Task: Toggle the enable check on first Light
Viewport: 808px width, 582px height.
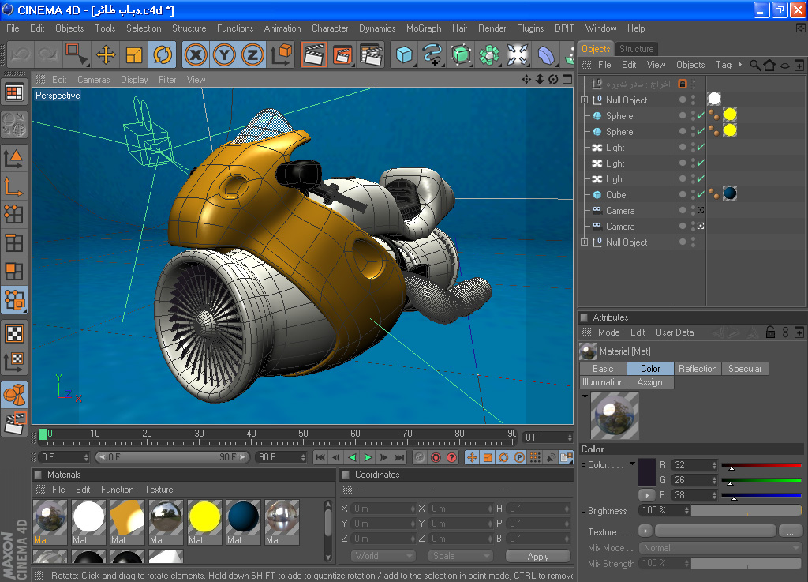Action: click(x=701, y=147)
